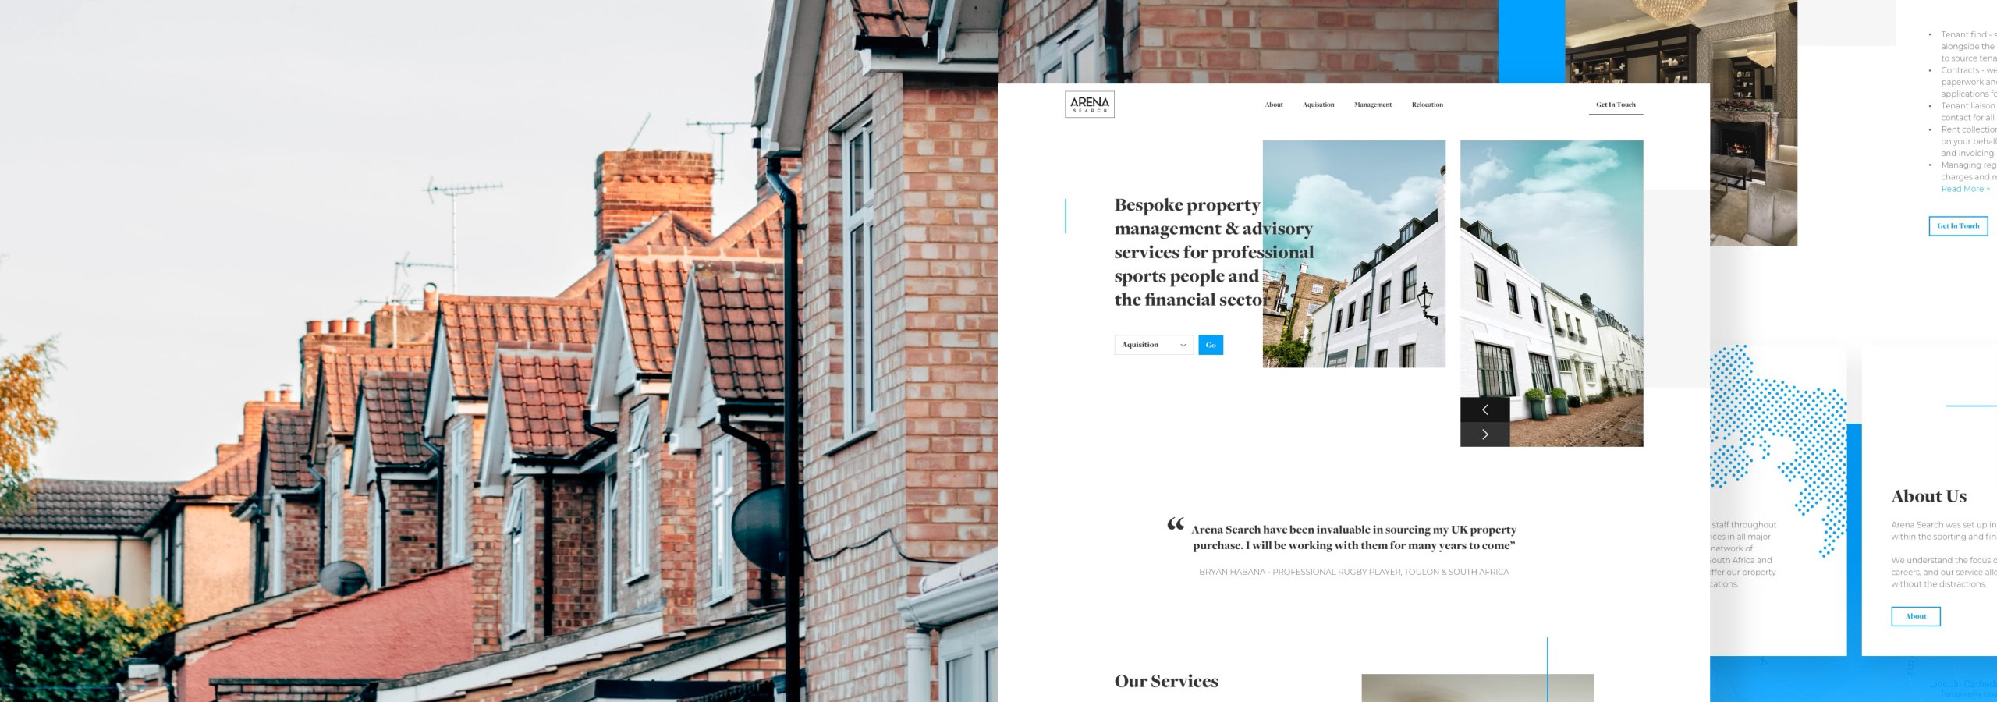Click the Bryan Habana testimonial attribution
The width and height of the screenshot is (1997, 702).
coord(1353,572)
